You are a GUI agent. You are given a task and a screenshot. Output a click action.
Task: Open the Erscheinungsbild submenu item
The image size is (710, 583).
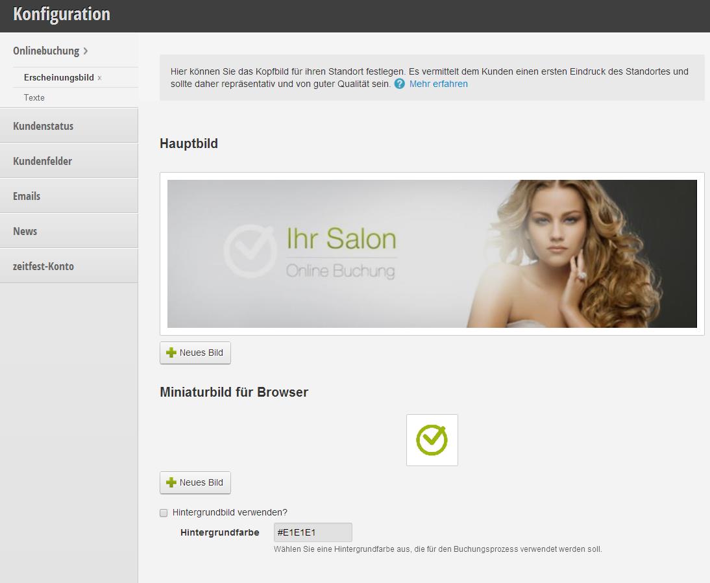point(58,77)
